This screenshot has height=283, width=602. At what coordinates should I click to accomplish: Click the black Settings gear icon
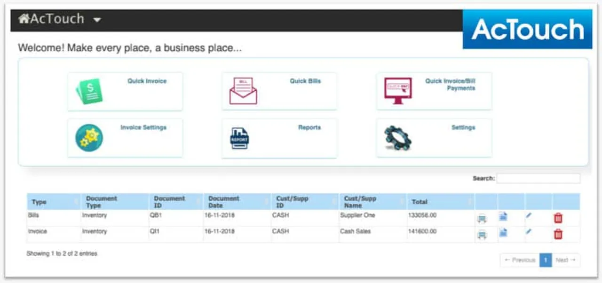click(398, 138)
